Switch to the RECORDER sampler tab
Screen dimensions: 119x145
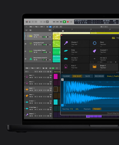pos(99,76)
